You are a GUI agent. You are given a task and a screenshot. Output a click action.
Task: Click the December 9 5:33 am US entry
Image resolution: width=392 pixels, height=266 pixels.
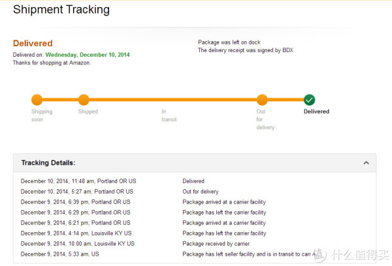(x=59, y=254)
